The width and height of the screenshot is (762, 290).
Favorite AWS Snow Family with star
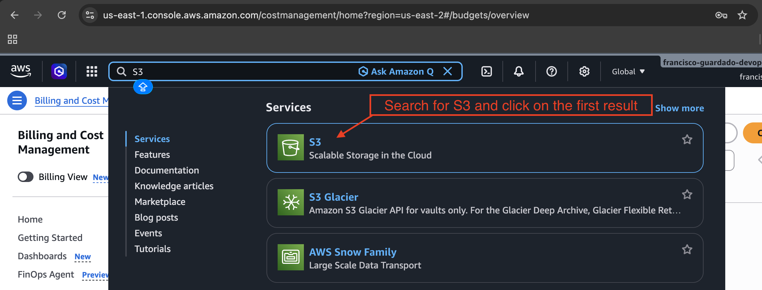click(x=687, y=250)
